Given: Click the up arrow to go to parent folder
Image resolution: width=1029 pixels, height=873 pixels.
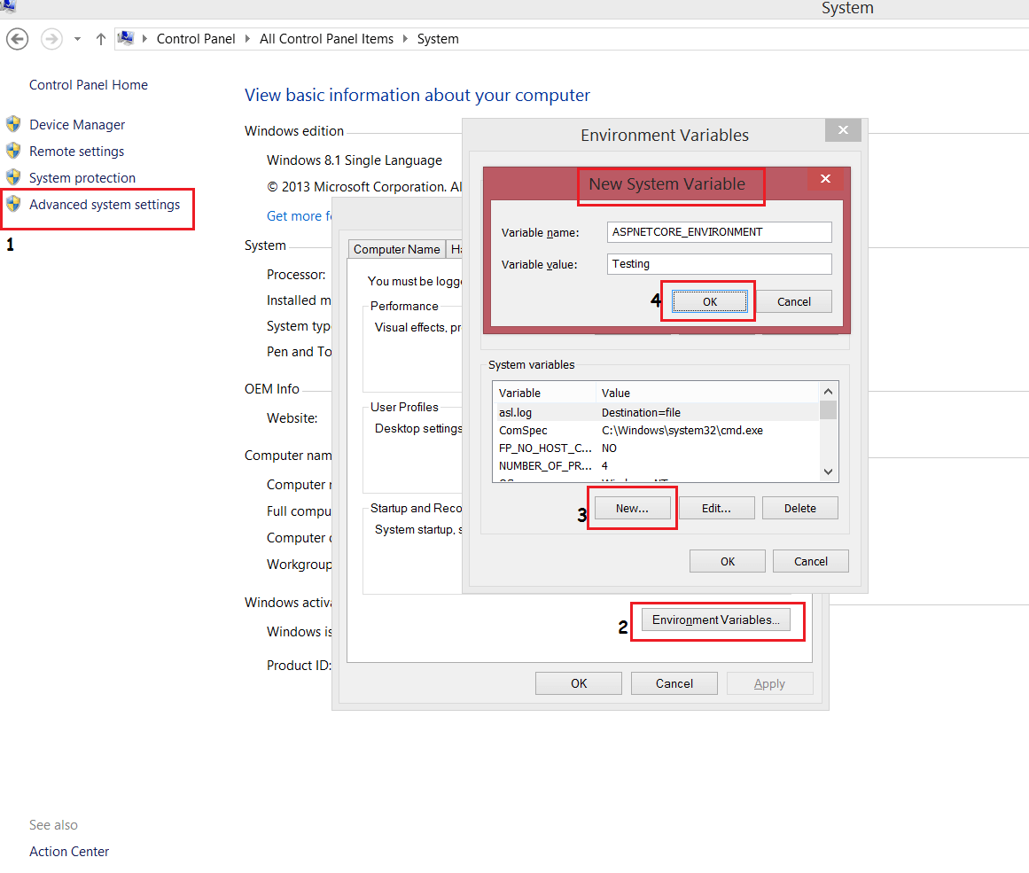Looking at the screenshot, I should (x=100, y=38).
